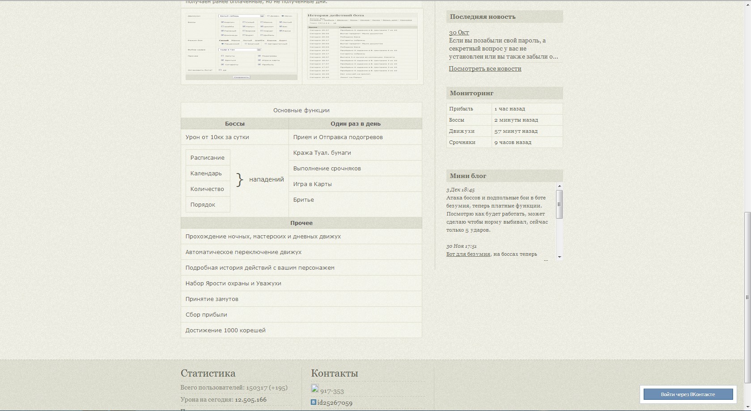Image resolution: width=751 pixels, height=411 pixels.
Task: Click 'Статистика' footer heading
Action: [208, 373]
